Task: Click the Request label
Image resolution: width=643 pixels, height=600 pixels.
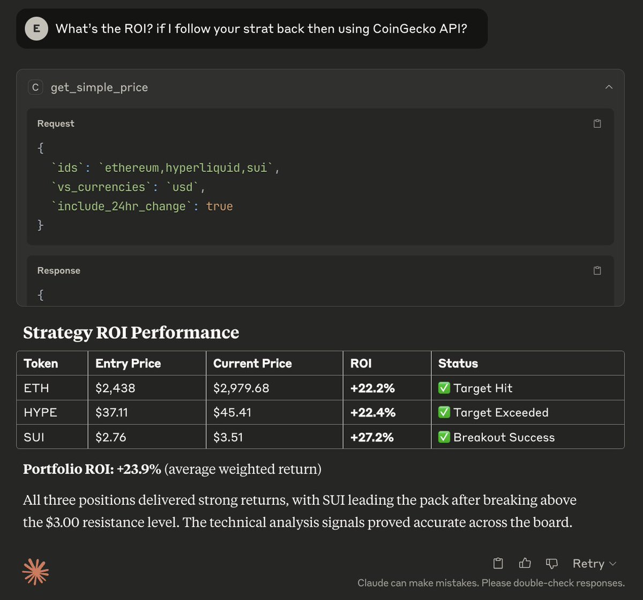Action: [x=56, y=124]
